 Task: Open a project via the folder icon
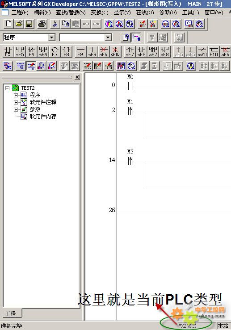coord(19,24)
